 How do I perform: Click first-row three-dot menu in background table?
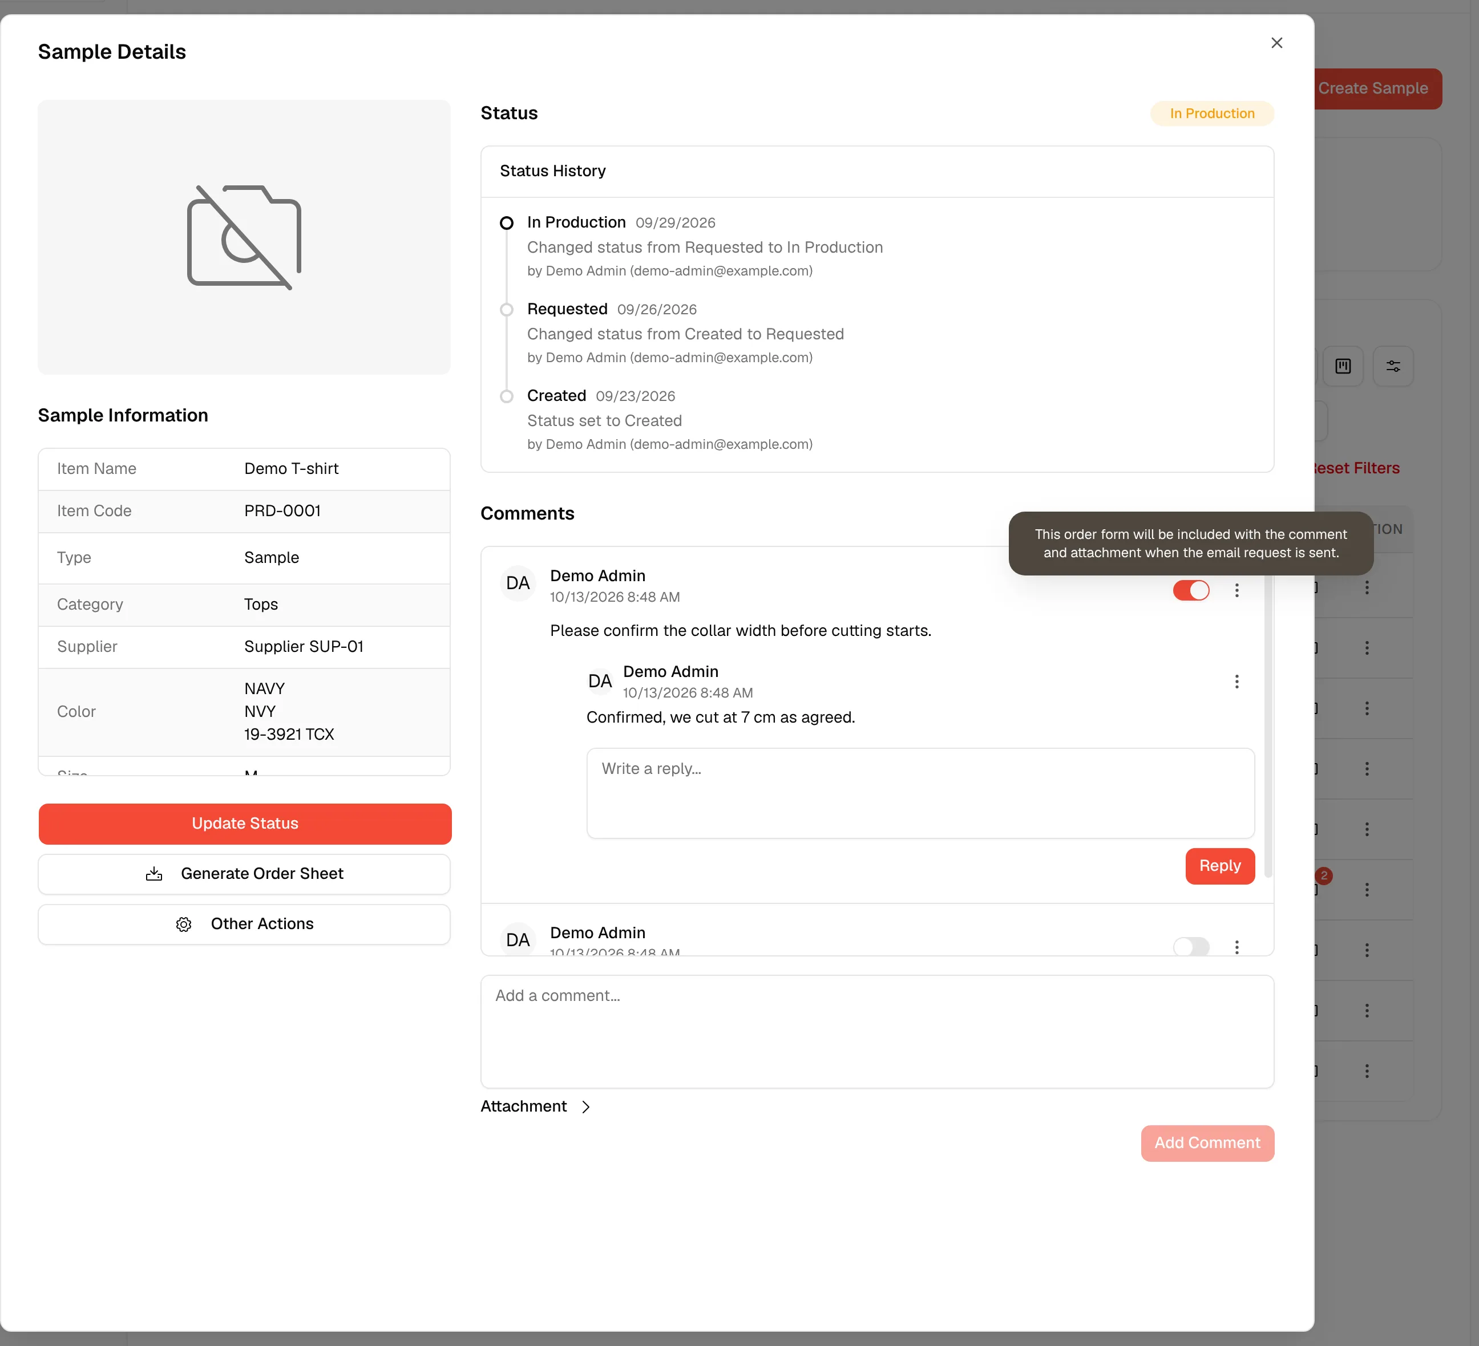[1367, 587]
